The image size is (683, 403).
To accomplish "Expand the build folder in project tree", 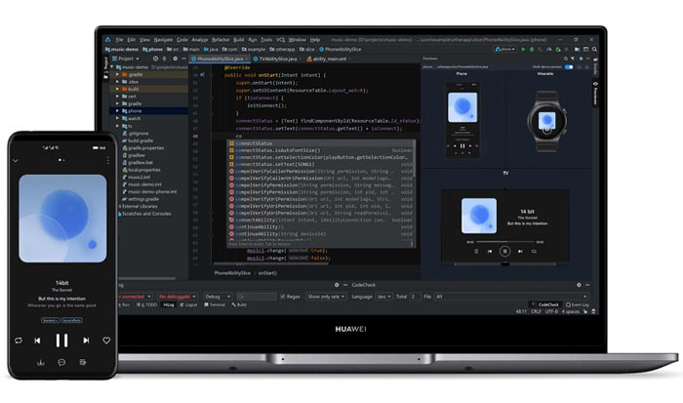I will tap(117, 89).
